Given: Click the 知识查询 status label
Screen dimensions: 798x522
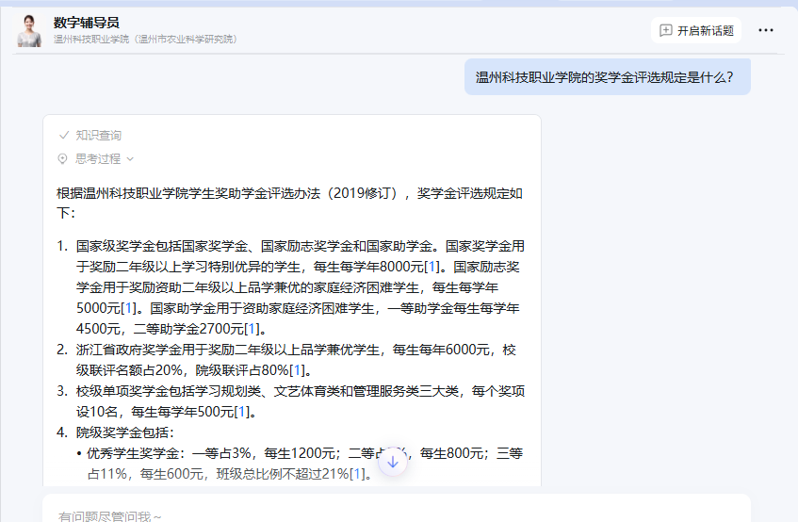Looking at the screenshot, I should (98, 136).
